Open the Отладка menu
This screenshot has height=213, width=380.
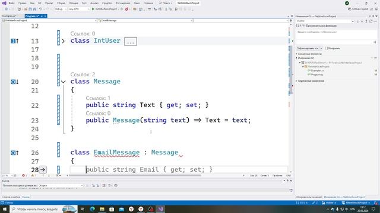click(x=73, y=3)
